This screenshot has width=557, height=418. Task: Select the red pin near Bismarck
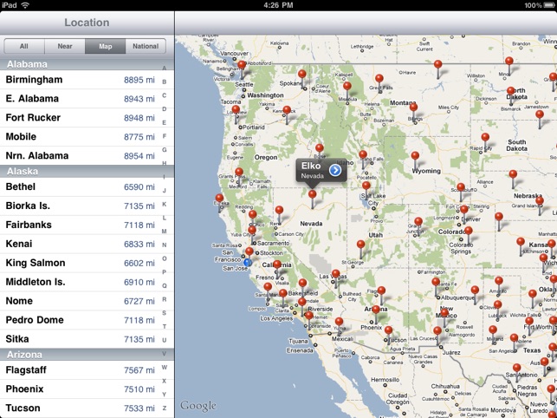coord(511,91)
